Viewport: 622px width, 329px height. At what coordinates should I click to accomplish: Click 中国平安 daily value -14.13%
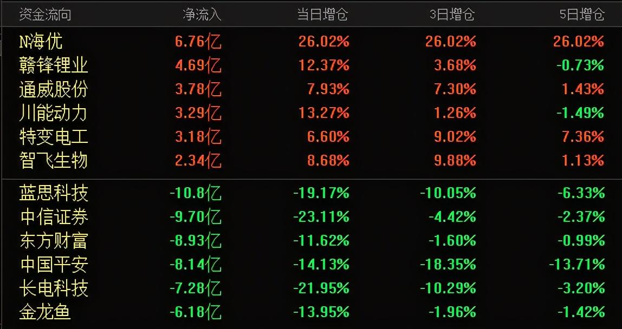pos(321,265)
